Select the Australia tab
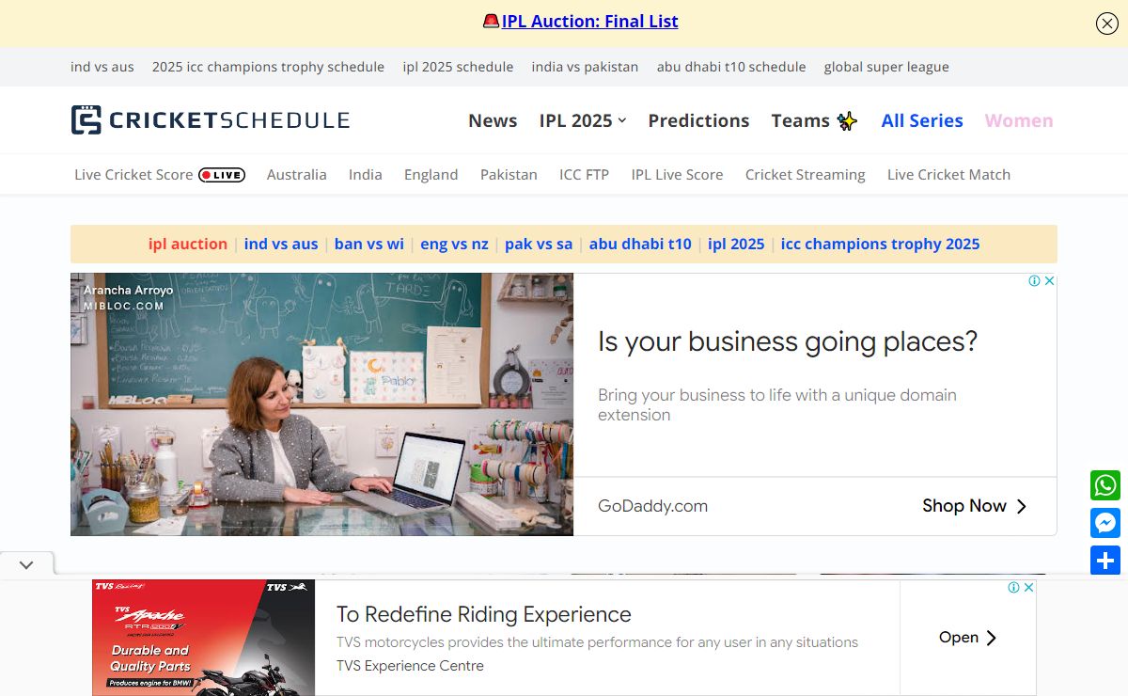Image resolution: width=1128 pixels, height=696 pixels. (297, 175)
